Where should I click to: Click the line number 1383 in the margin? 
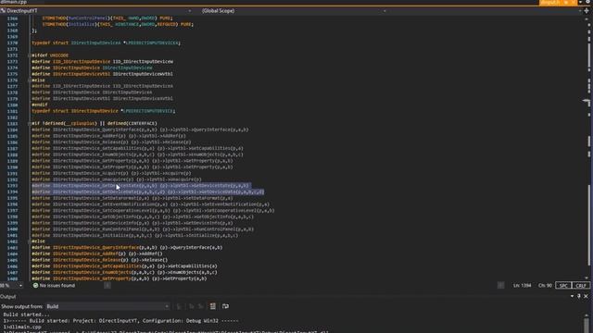12,123
